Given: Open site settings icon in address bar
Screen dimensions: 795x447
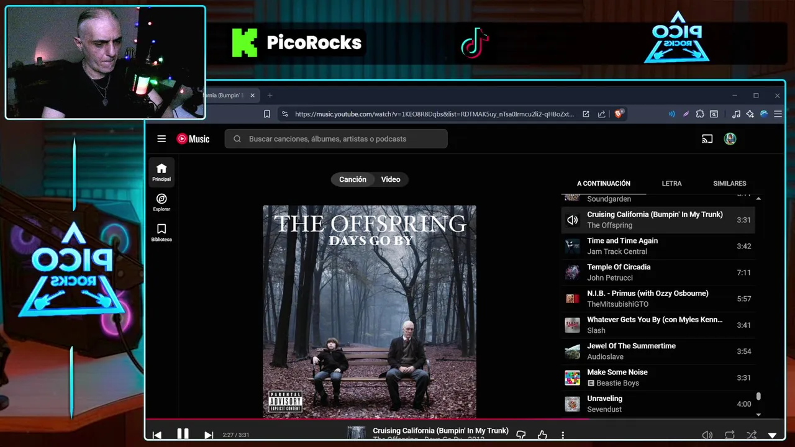Looking at the screenshot, I should point(285,114).
